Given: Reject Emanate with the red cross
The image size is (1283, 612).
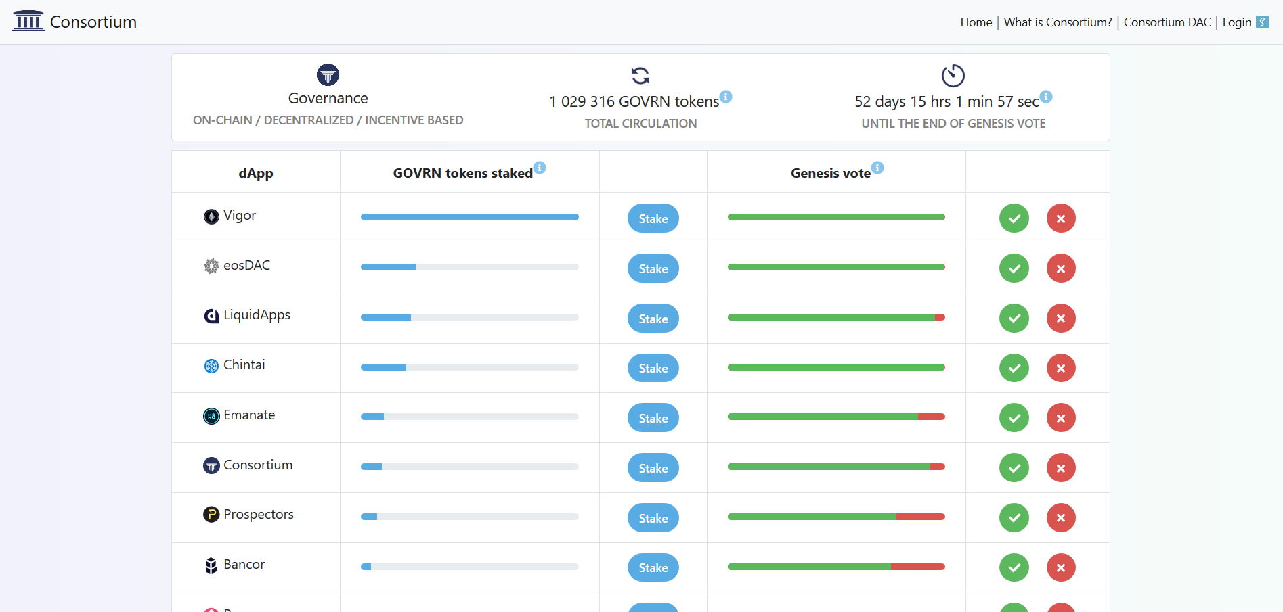Looking at the screenshot, I should (1061, 418).
